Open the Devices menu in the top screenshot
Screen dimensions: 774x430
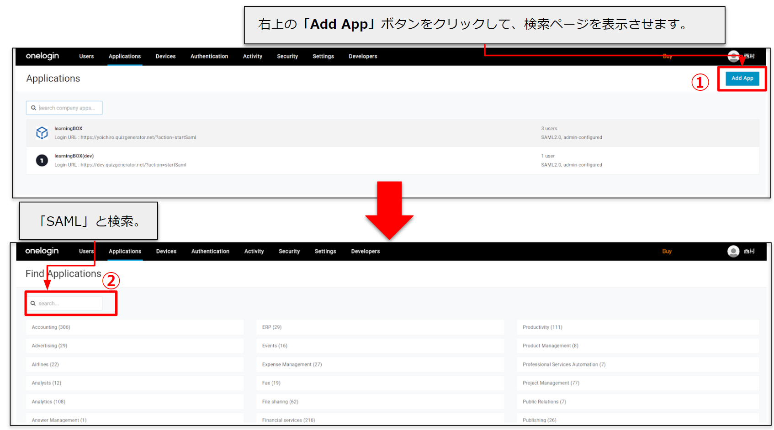[x=165, y=56]
